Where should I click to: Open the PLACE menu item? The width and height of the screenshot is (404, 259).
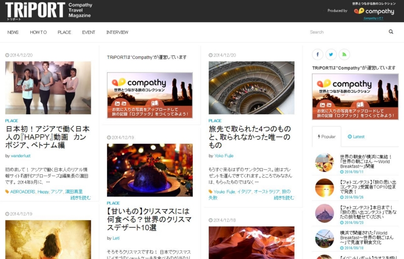pos(64,32)
